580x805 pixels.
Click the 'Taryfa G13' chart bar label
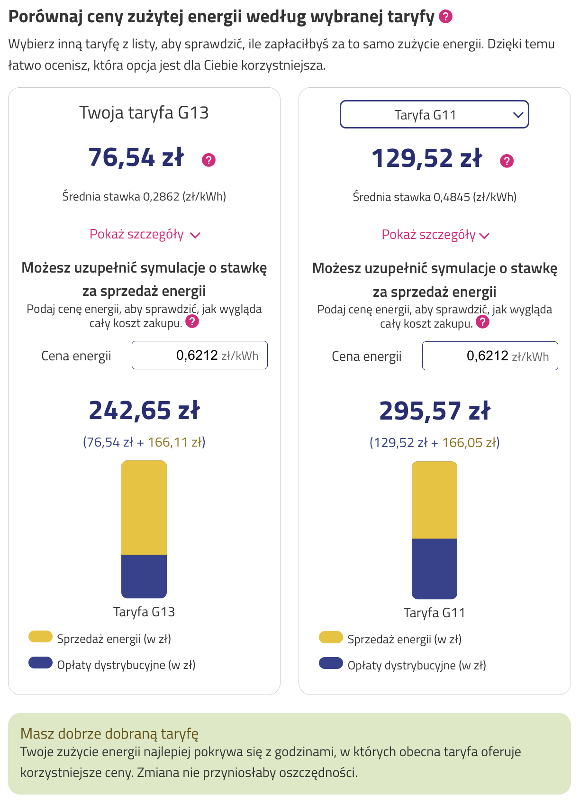pos(144,612)
